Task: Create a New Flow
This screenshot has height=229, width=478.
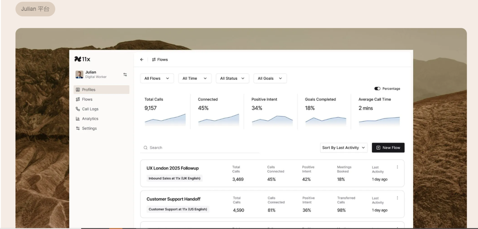Action: (x=388, y=148)
